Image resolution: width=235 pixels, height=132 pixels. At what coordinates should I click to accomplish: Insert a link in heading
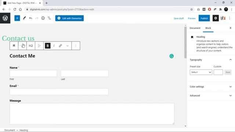(60, 45)
